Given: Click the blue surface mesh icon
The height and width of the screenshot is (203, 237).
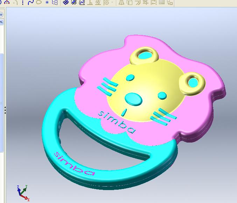Looking at the screenshot, I should (x=65, y=2).
